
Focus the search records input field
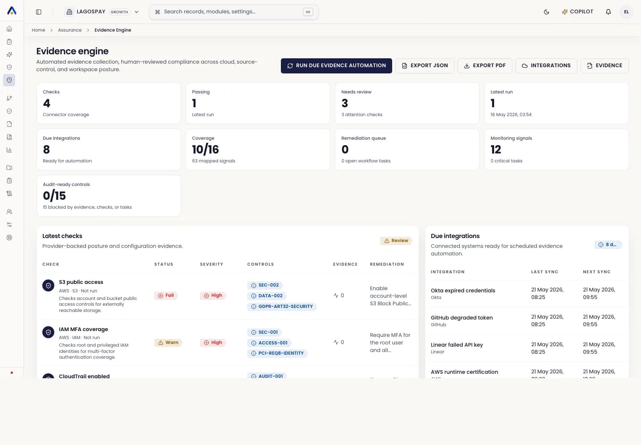pyautogui.click(x=234, y=12)
